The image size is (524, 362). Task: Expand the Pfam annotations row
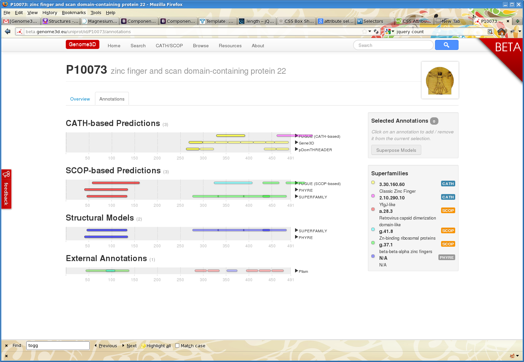(296, 271)
